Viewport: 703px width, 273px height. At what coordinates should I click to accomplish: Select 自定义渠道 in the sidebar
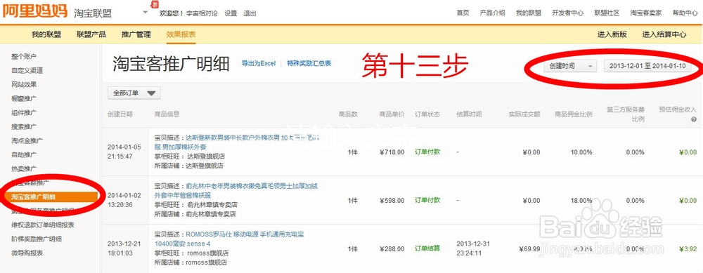pos(27,70)
